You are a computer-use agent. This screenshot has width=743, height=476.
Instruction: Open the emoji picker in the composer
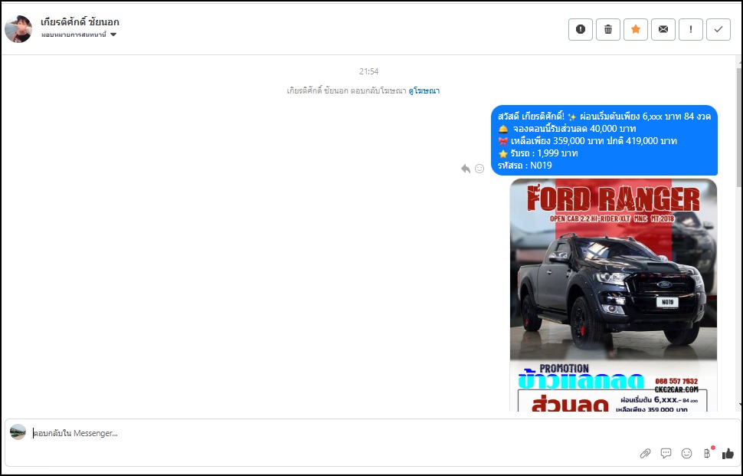686,454
